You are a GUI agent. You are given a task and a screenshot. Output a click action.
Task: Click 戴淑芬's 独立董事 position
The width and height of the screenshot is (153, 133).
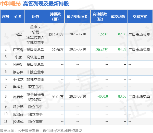coord(35,114)
